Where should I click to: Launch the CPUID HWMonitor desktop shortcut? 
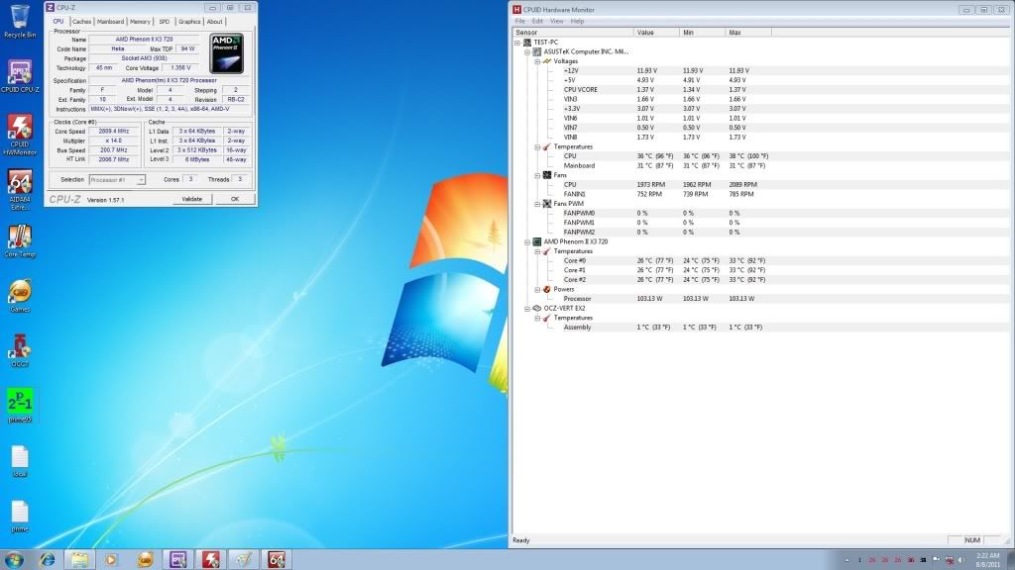(x=20, y=135)
